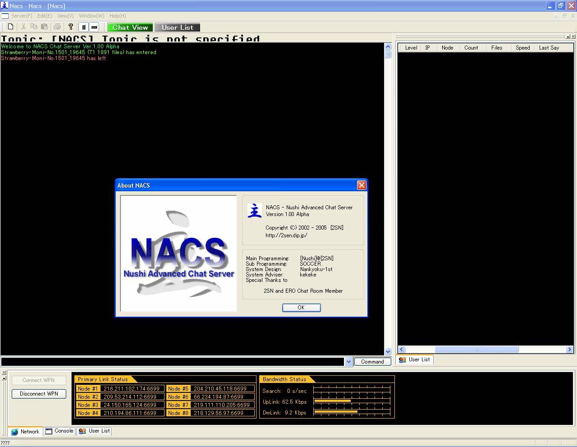The width and height of the screenshot is (577, 447).
Task: Click user list scroll left arrow
Action: point(402,350)
